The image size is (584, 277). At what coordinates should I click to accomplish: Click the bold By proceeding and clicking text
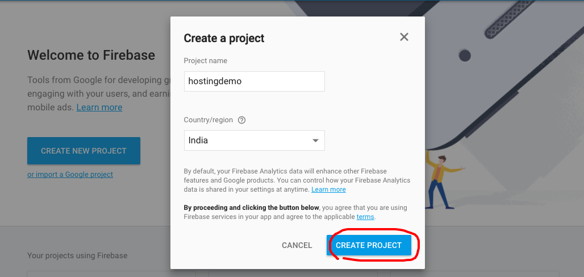point(251,208)
